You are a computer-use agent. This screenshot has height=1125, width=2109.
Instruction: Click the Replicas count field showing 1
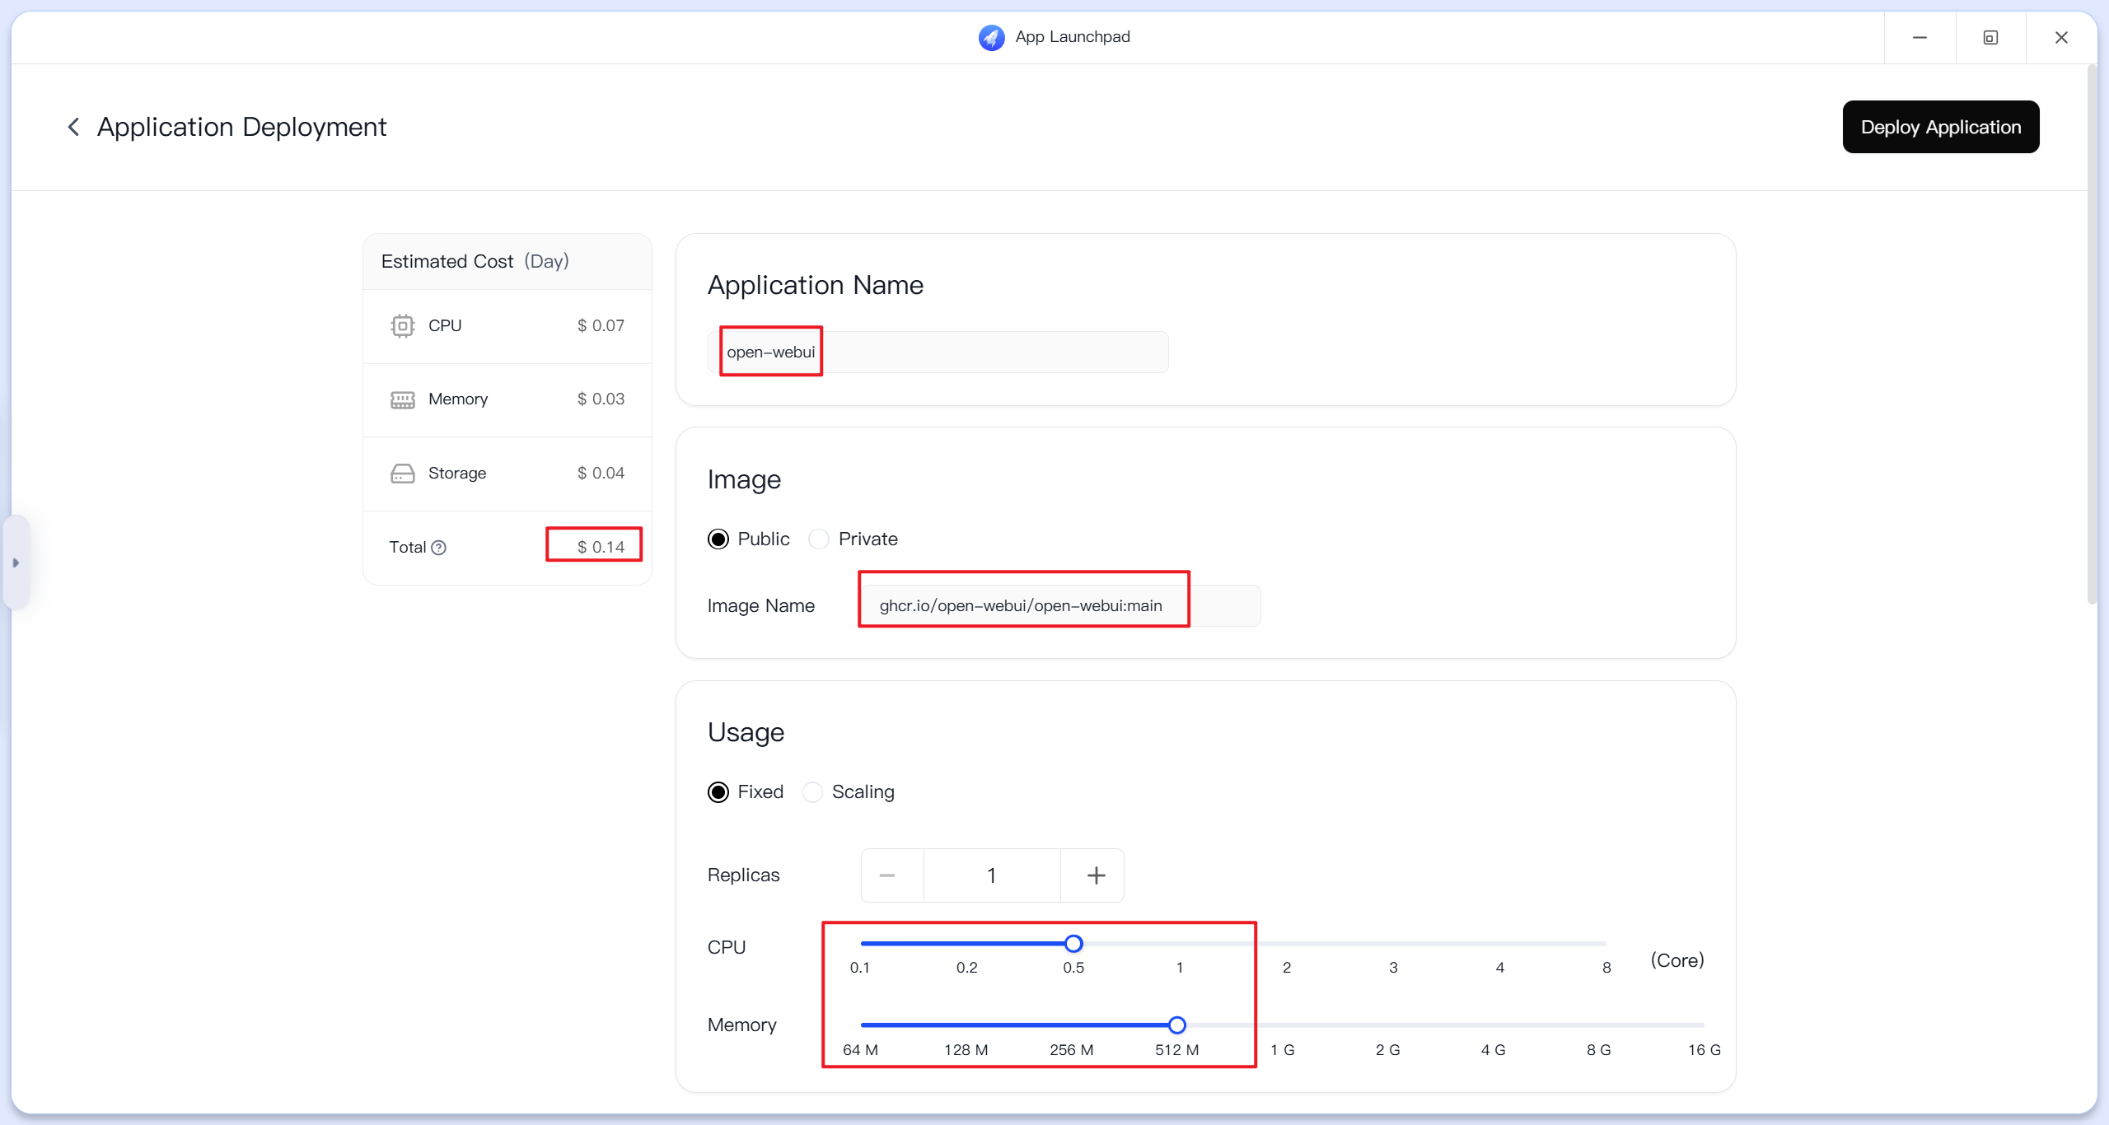[x=992, y=875]
